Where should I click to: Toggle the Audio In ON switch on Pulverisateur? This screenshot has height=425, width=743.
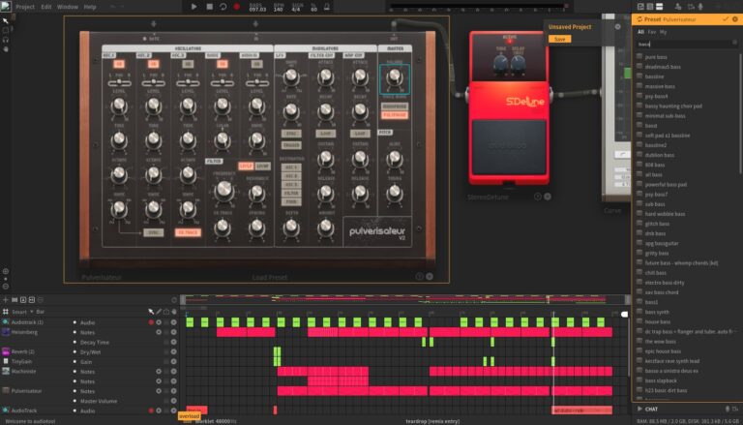256,64
